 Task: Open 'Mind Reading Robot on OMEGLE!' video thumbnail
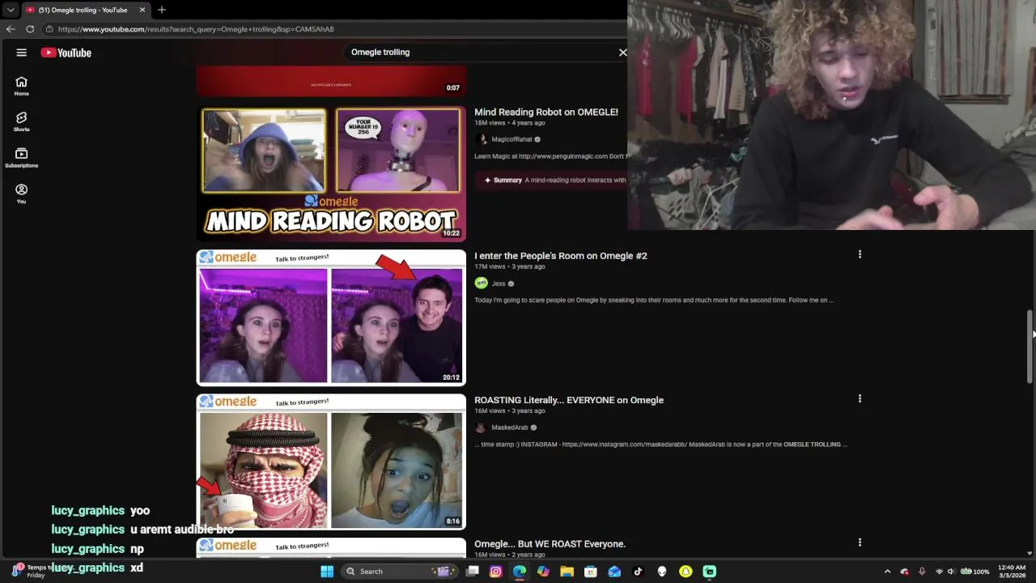point(331,173)
